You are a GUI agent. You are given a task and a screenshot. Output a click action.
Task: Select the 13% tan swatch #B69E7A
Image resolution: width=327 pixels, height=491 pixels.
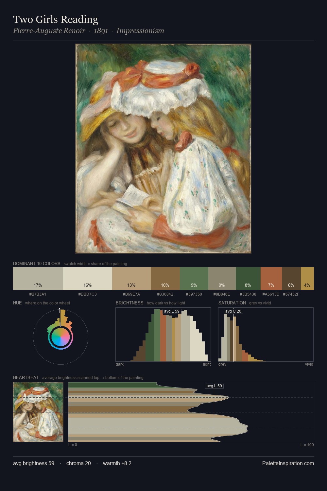pos(131,279)
